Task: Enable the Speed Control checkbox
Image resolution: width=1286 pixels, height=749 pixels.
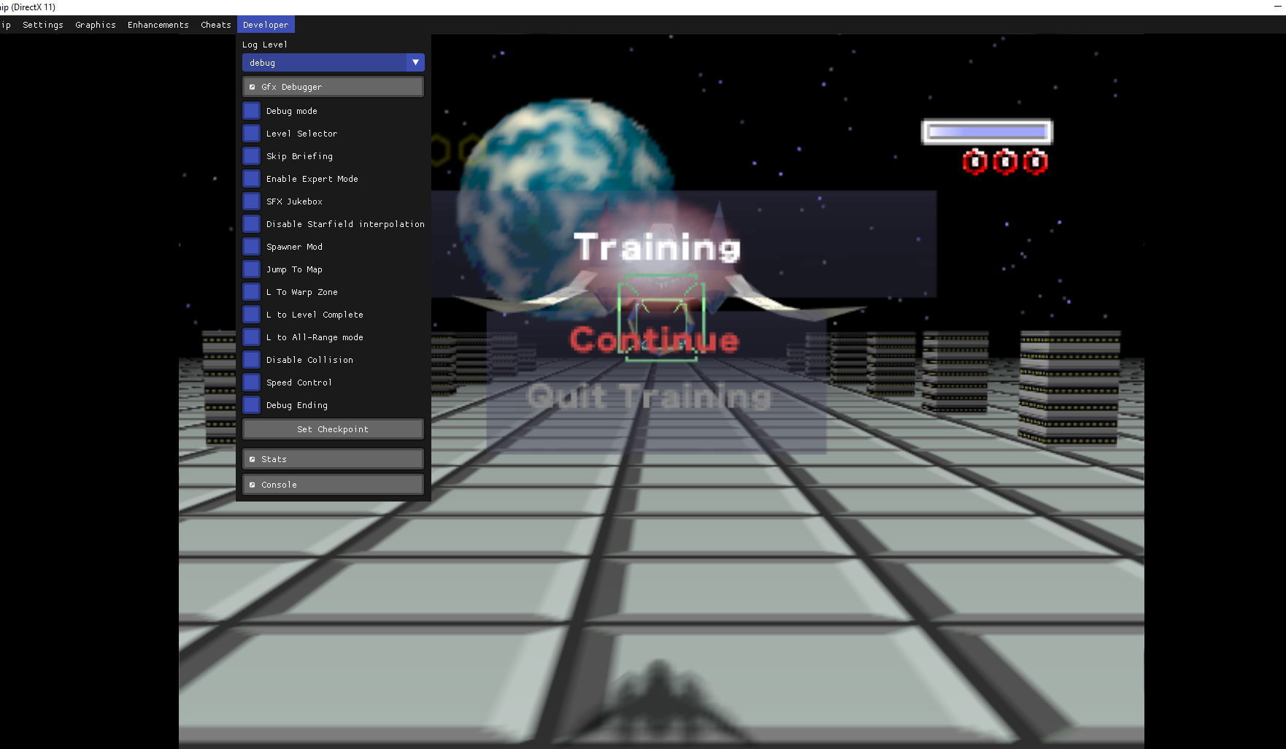Action: click(252, 383)
